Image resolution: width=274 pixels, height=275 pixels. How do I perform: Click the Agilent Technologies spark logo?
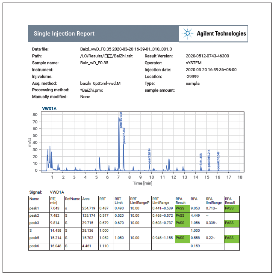(x=188, y=33)
